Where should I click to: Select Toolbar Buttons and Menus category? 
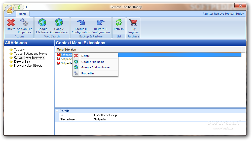pos(31,54)
